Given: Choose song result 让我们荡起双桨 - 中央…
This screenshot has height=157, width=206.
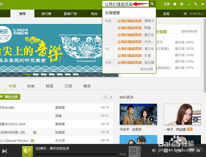Looking at the screenshot, I should point(136,42).
